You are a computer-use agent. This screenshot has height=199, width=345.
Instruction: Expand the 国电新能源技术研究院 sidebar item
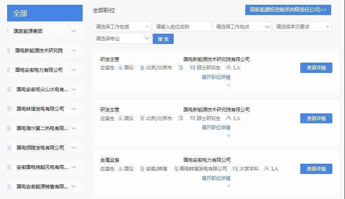74,51
